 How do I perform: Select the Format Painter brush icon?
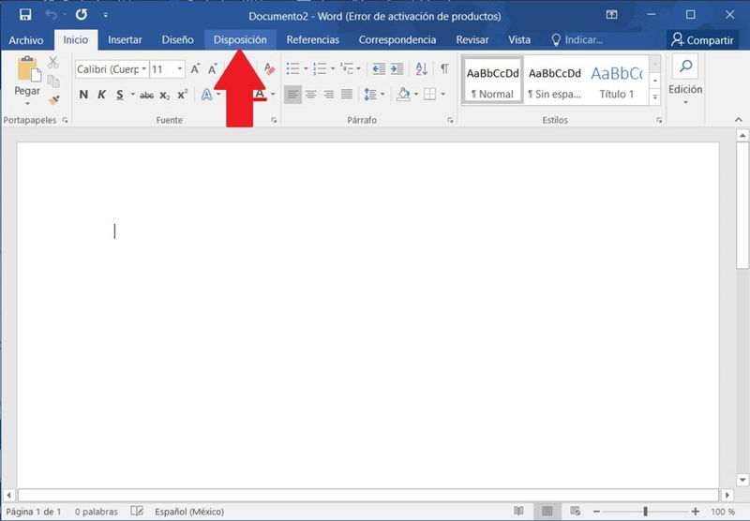(53, 100)
